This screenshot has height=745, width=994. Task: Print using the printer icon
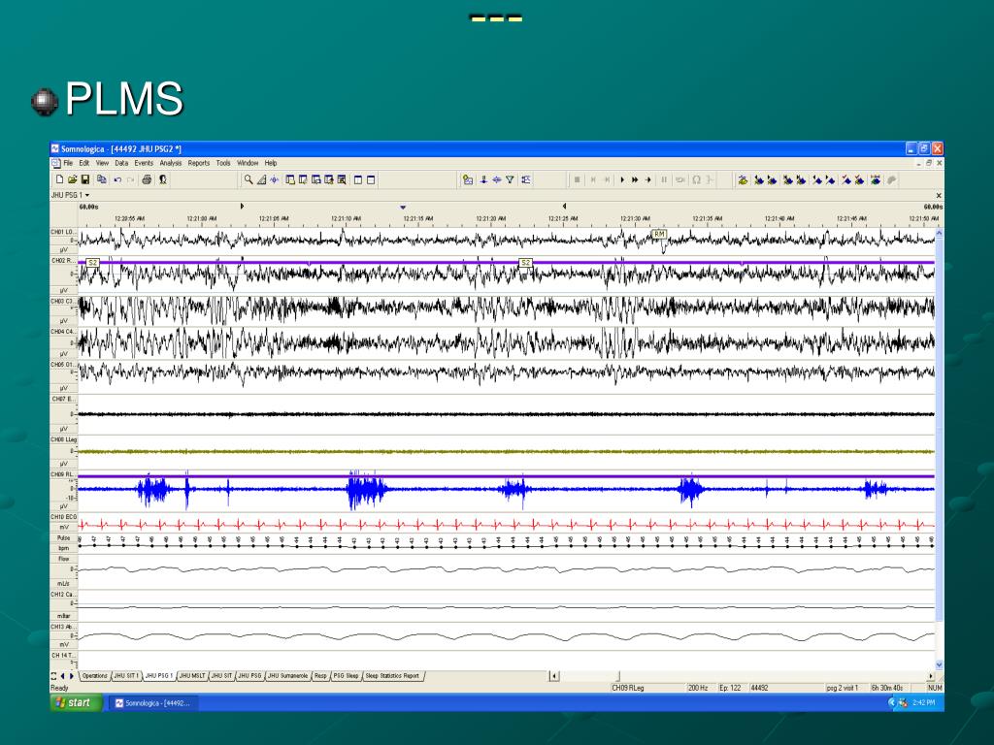pos(148,179)
